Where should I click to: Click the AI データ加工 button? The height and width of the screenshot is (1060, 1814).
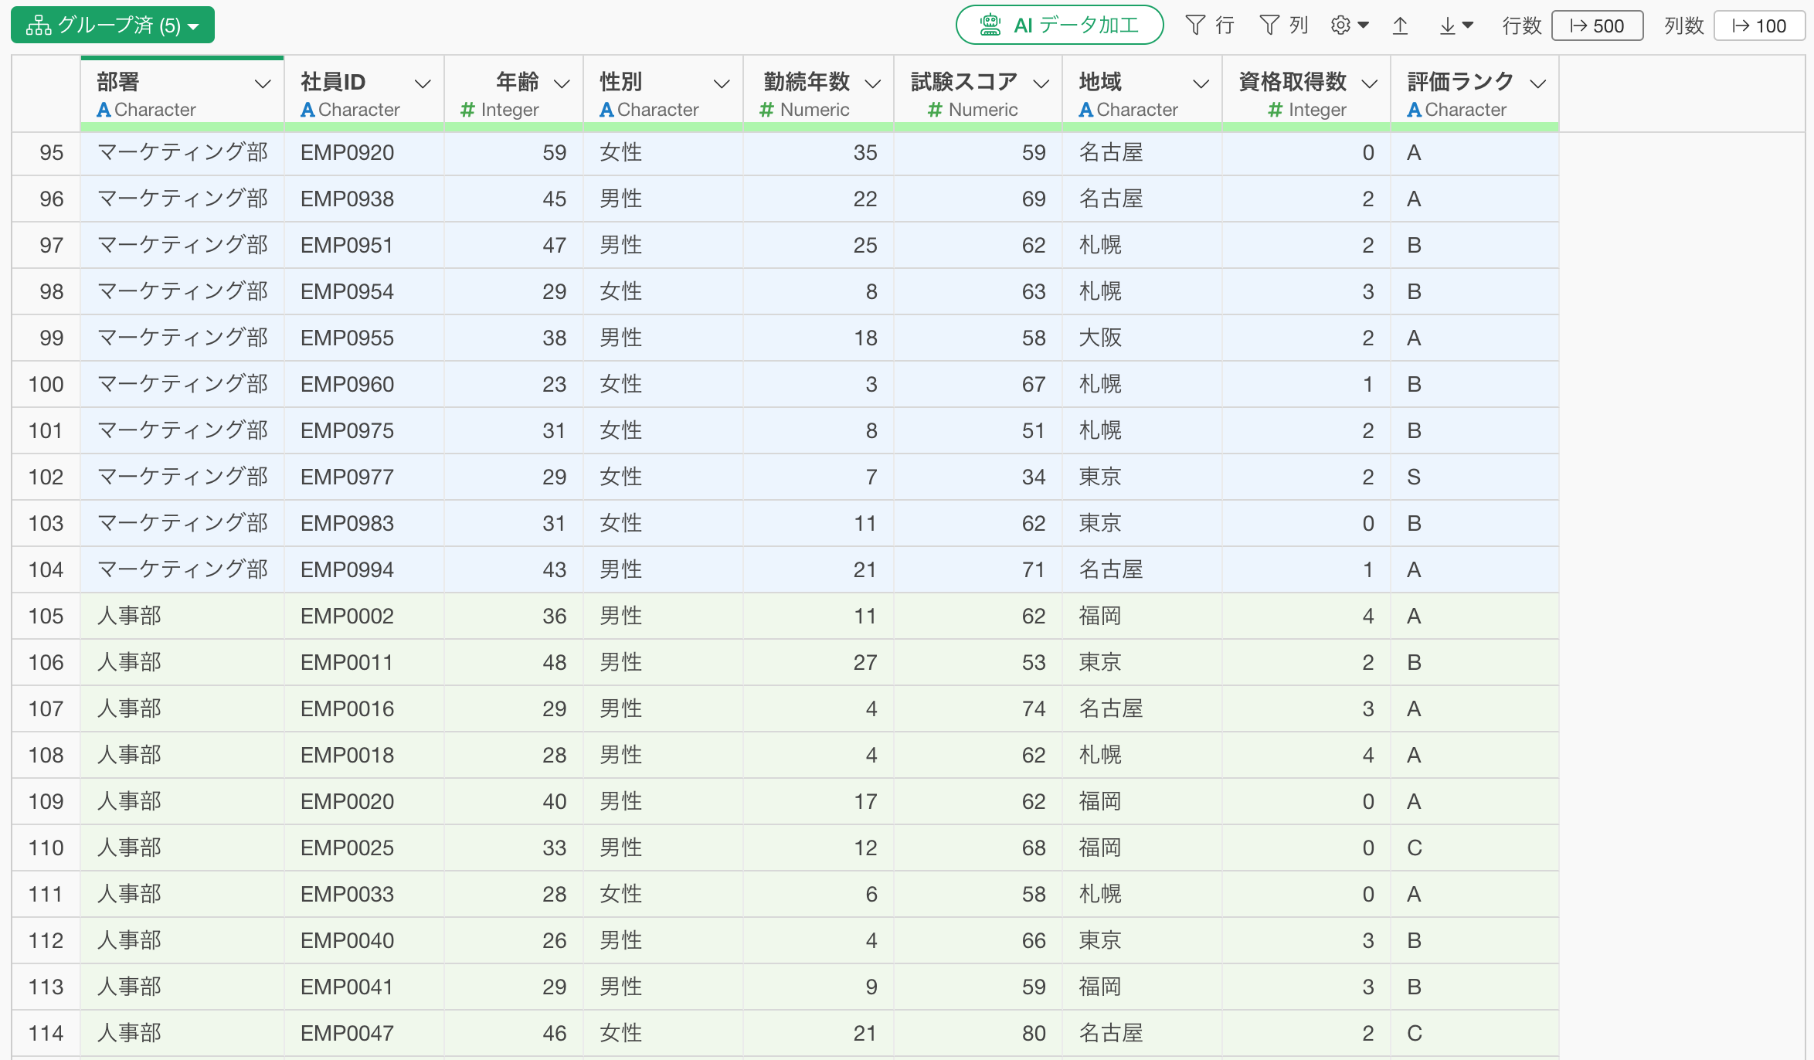[1059, 25]
